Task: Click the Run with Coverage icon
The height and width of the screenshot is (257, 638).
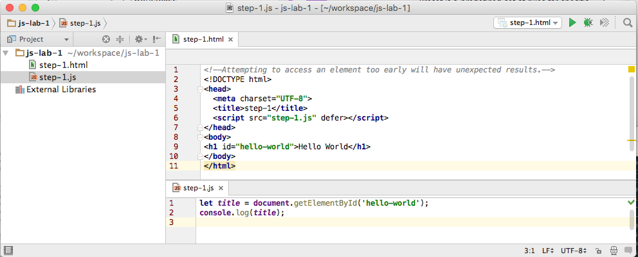Action: [x=604, y=23]
